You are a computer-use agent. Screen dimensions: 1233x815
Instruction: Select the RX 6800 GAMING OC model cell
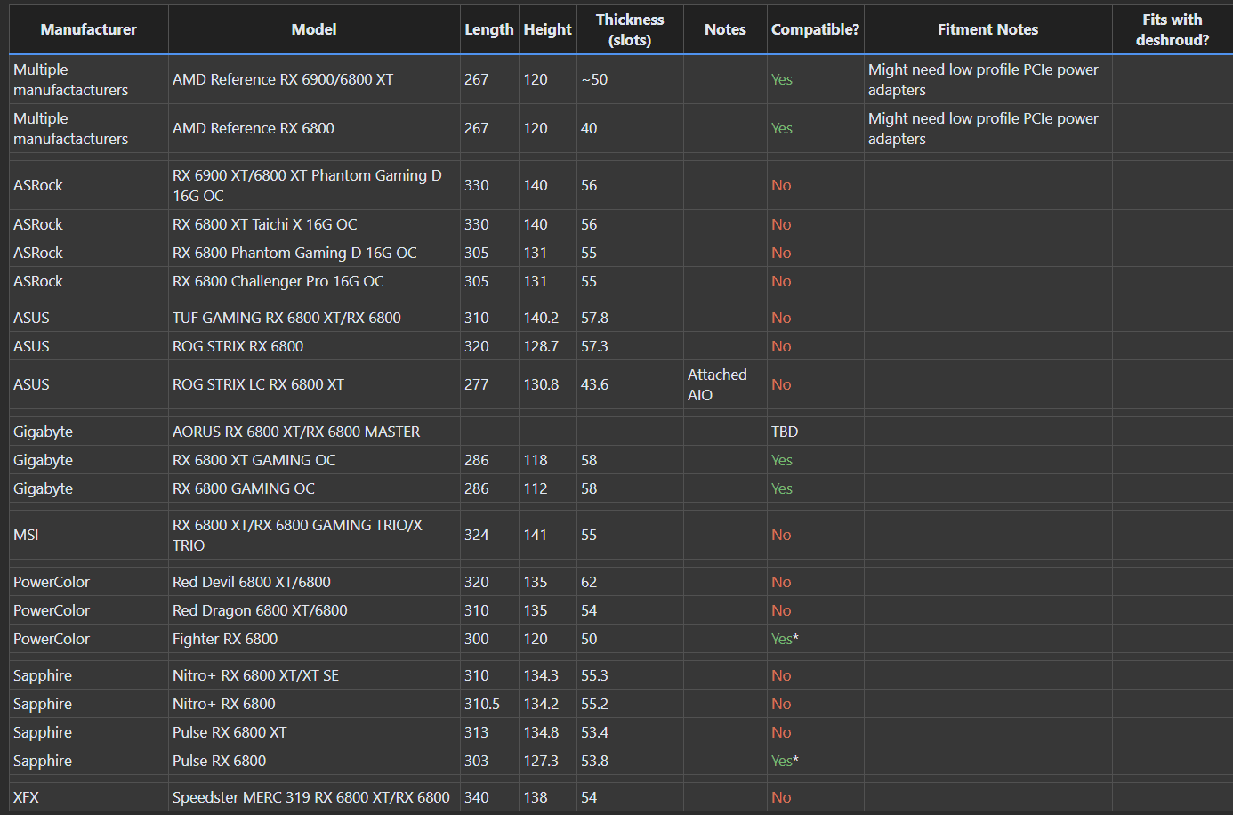(314, 488)
